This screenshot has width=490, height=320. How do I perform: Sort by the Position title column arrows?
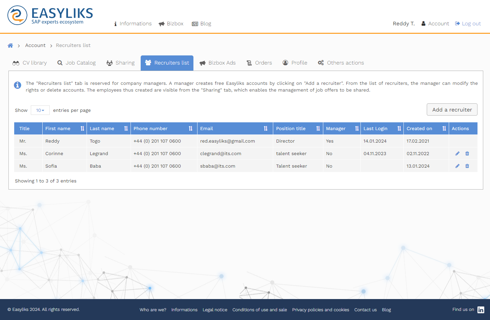[318, 128]
